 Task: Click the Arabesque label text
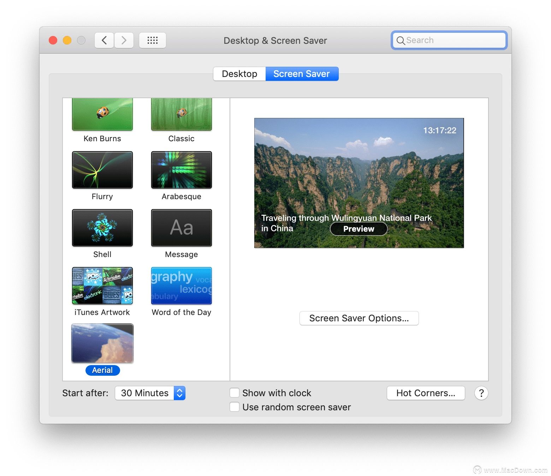point(182,196)
